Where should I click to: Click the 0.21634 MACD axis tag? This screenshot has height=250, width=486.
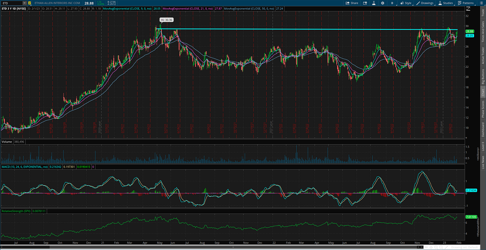click(470, 190)
